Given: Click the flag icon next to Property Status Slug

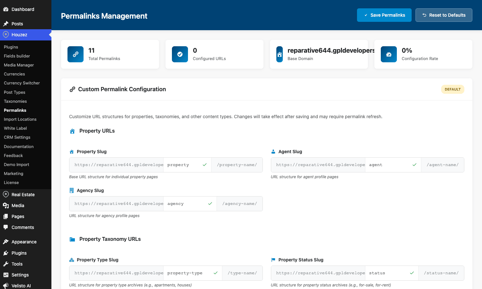Looking at the screenshot, I should tap(273, 260).
